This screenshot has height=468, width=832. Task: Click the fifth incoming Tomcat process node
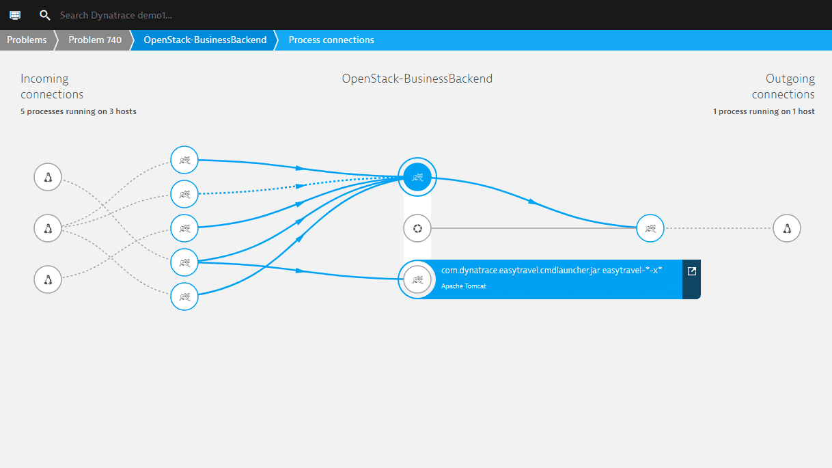[184, 297]
